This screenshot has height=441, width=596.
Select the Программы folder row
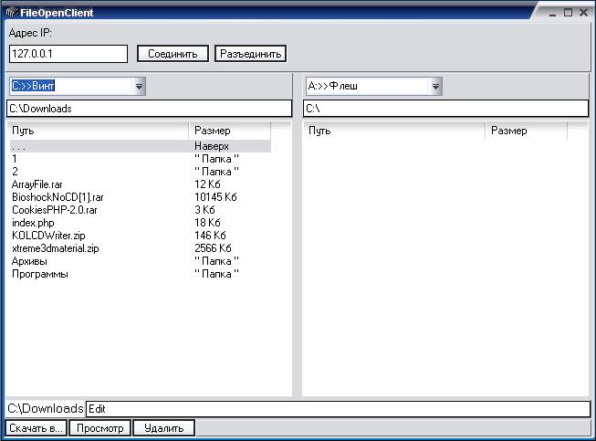point(141,274)
